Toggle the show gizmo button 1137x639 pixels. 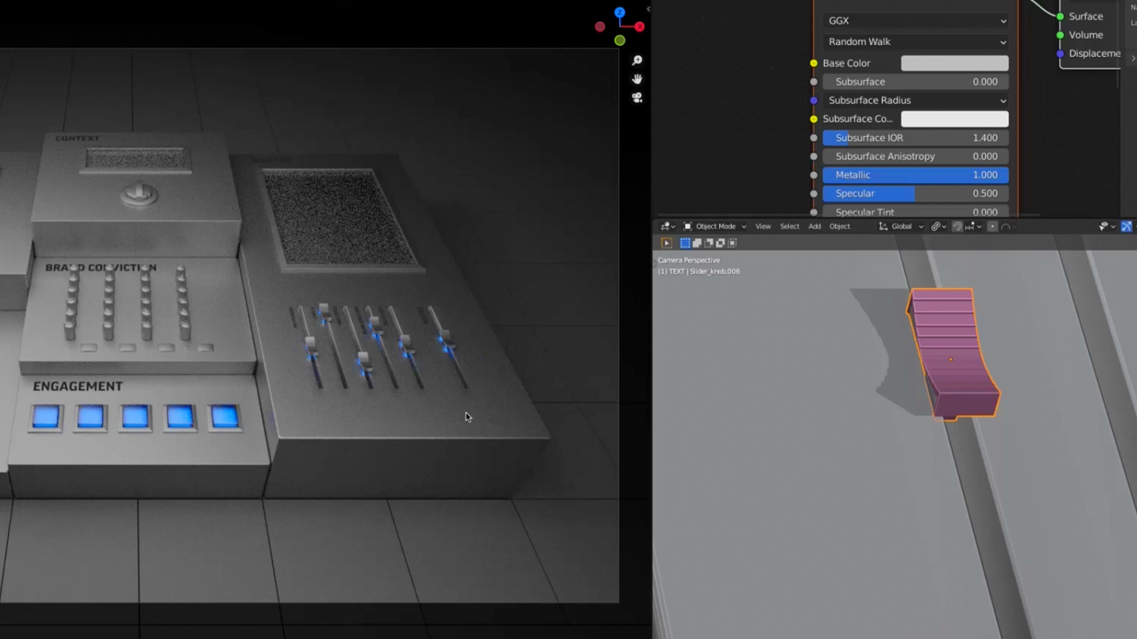[x=1126, y=227]
